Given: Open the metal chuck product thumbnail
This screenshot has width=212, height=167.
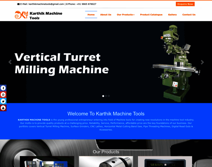Looking at the screenshot, I should (x=106, y=162).
